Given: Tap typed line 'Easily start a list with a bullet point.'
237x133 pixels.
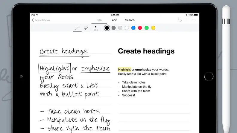Looking at the screenshot, I should pos(143,74).
